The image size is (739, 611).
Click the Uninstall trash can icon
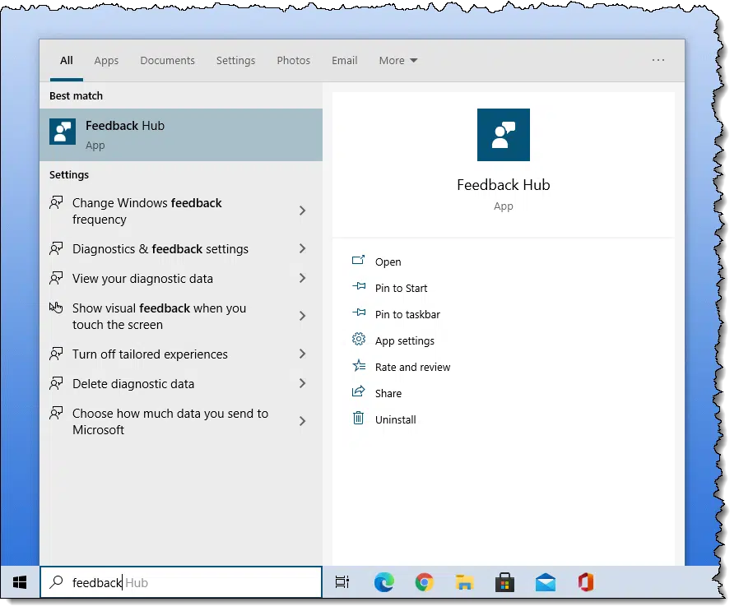358,418
